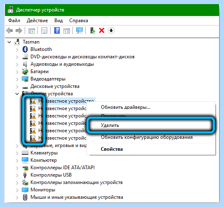Click the blue Help question-mark icon
Screen dimensions: 224x207
tap(57, 30)
